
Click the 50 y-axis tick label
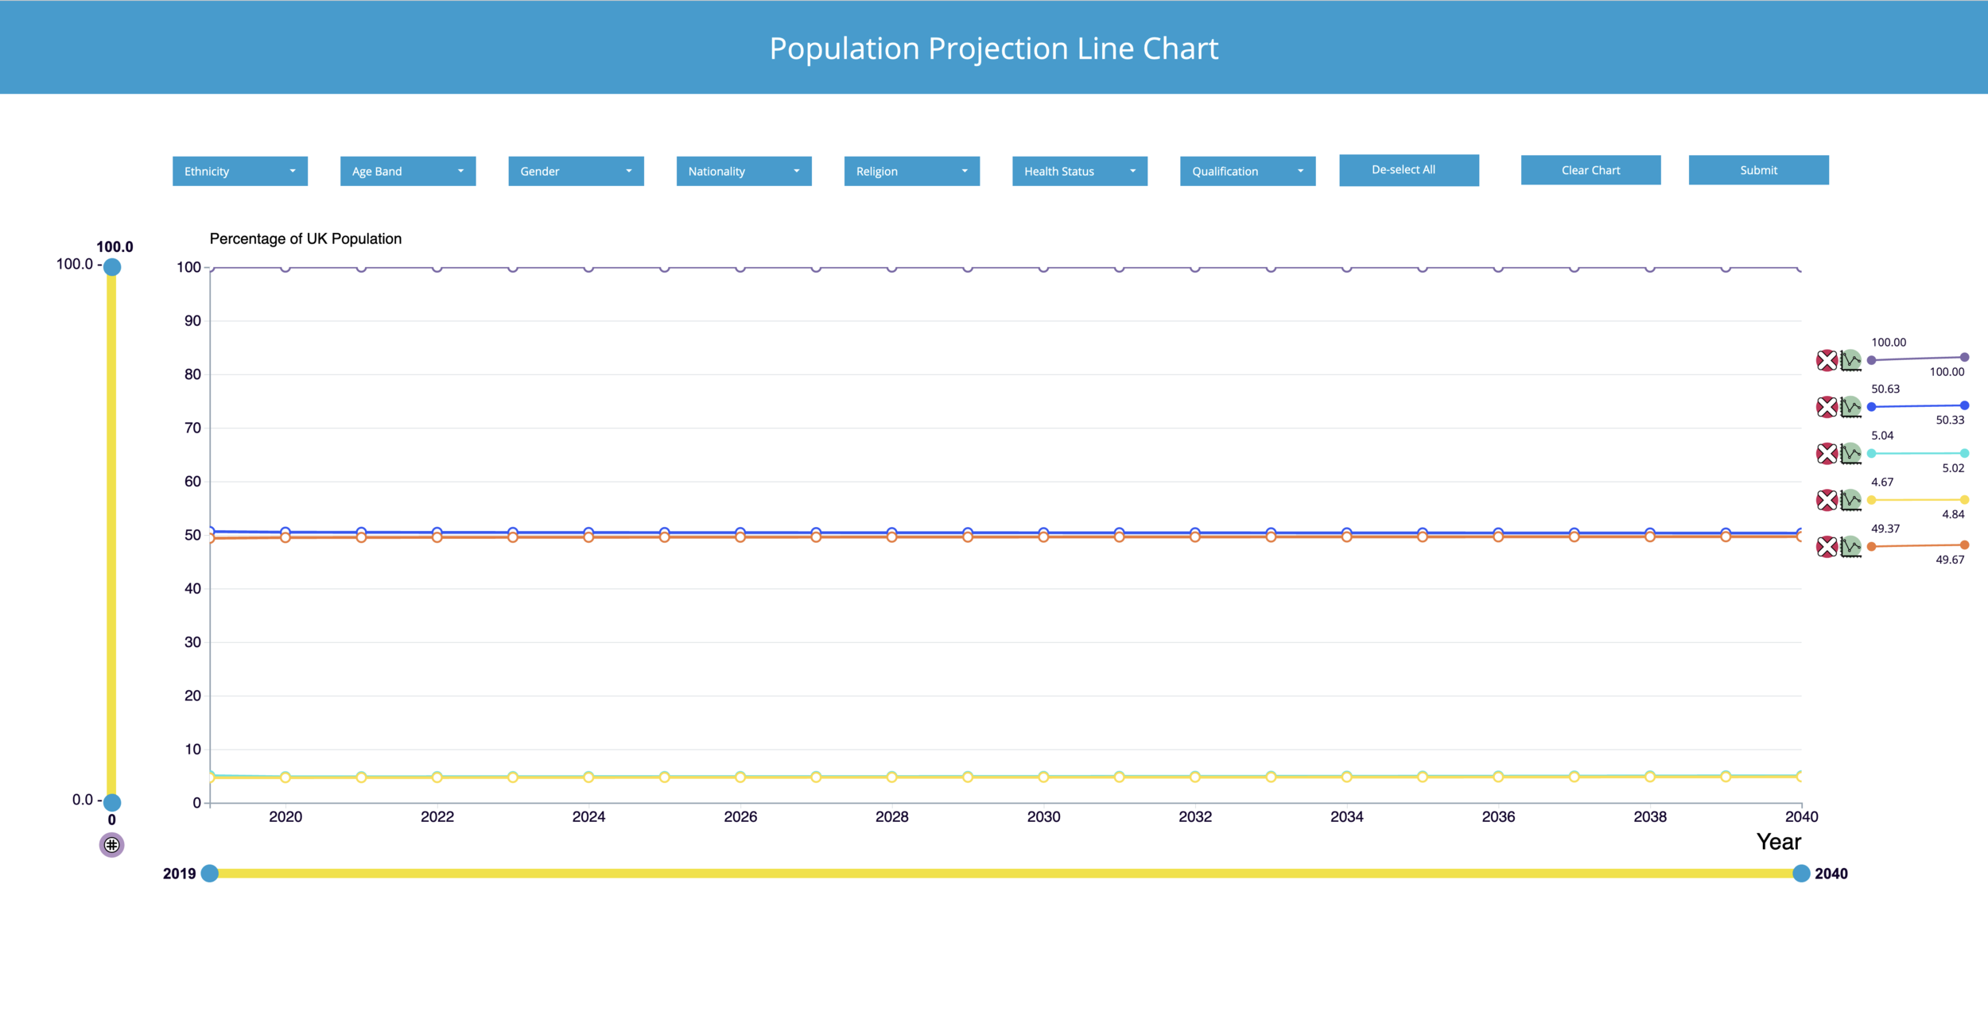[x=192, y=535]
